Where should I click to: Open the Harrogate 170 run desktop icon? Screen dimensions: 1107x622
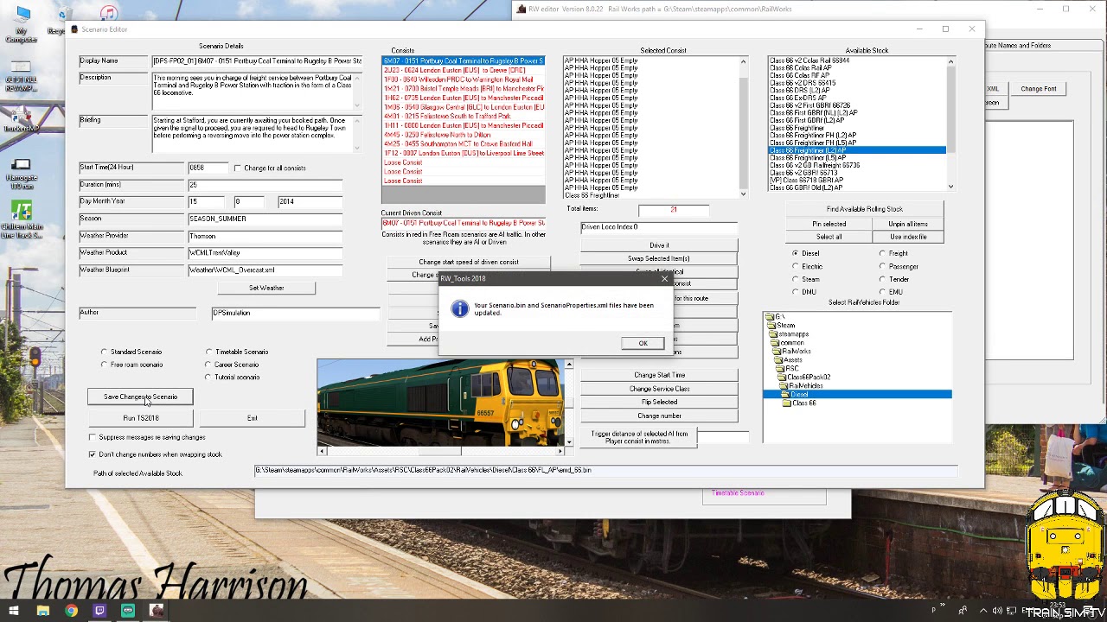[22, 174]
